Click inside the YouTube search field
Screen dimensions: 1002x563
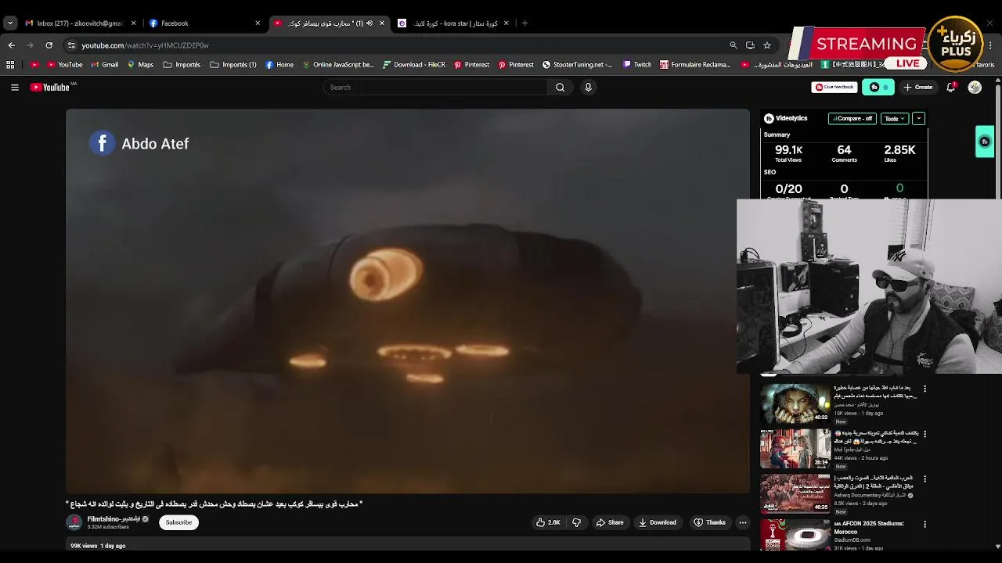(x=435, y=88)
